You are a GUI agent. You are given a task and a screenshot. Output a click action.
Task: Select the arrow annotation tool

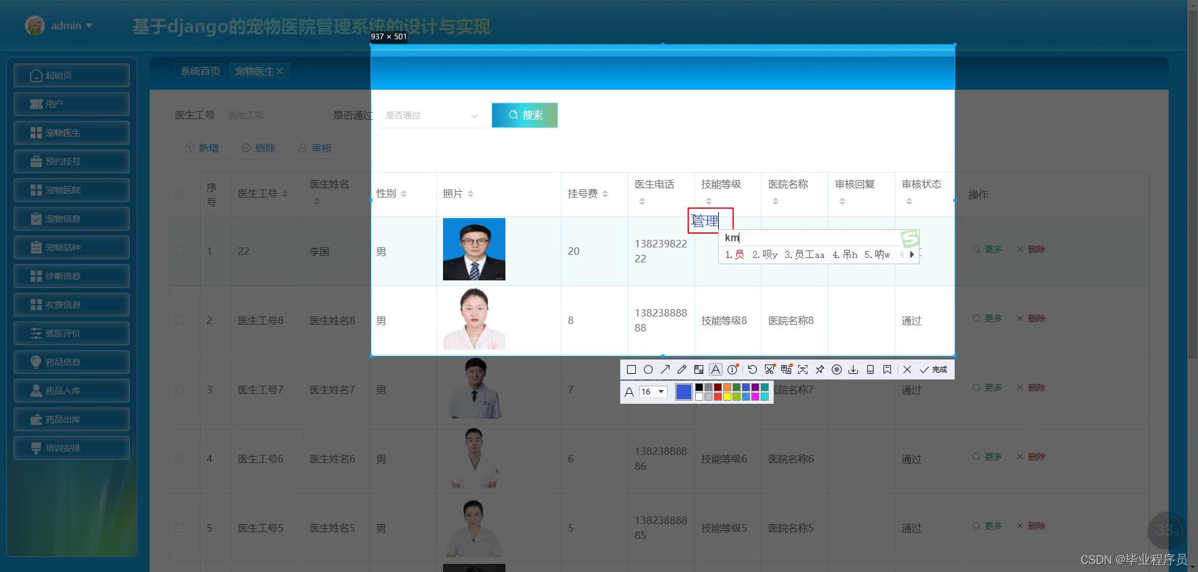[665, 369]
